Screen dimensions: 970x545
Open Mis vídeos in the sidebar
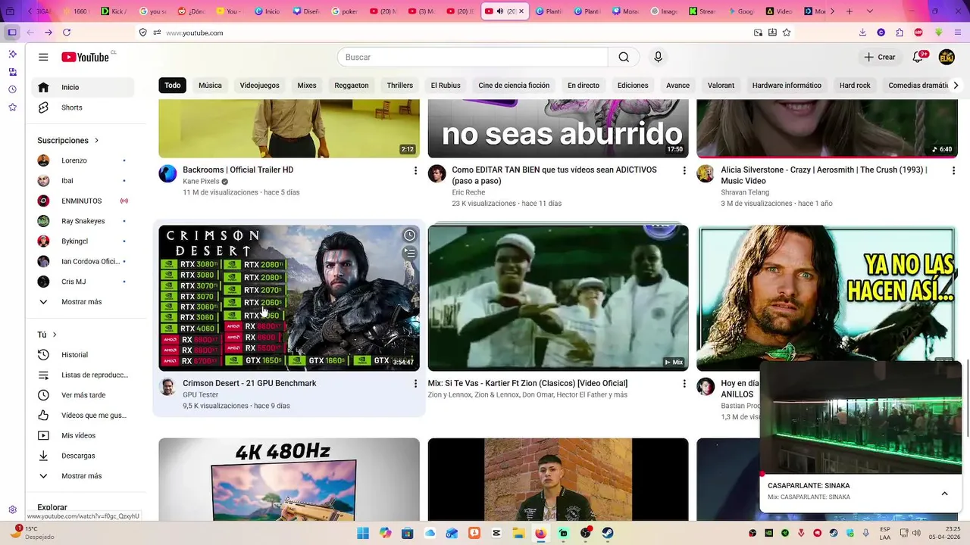point(83,435)
